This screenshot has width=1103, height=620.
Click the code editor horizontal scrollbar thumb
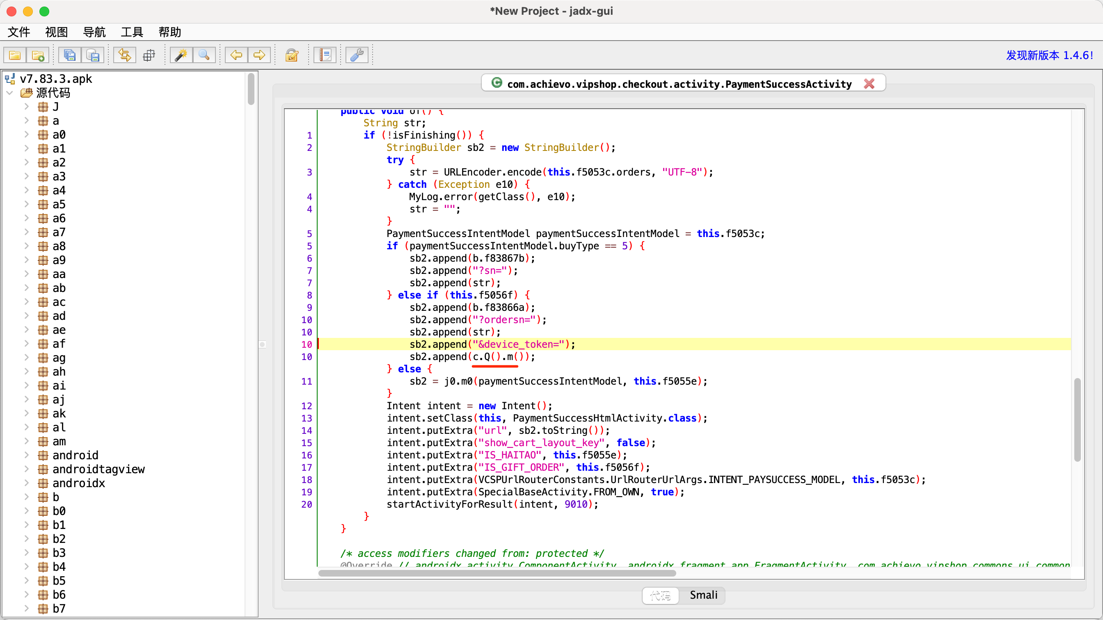[497, 573]
